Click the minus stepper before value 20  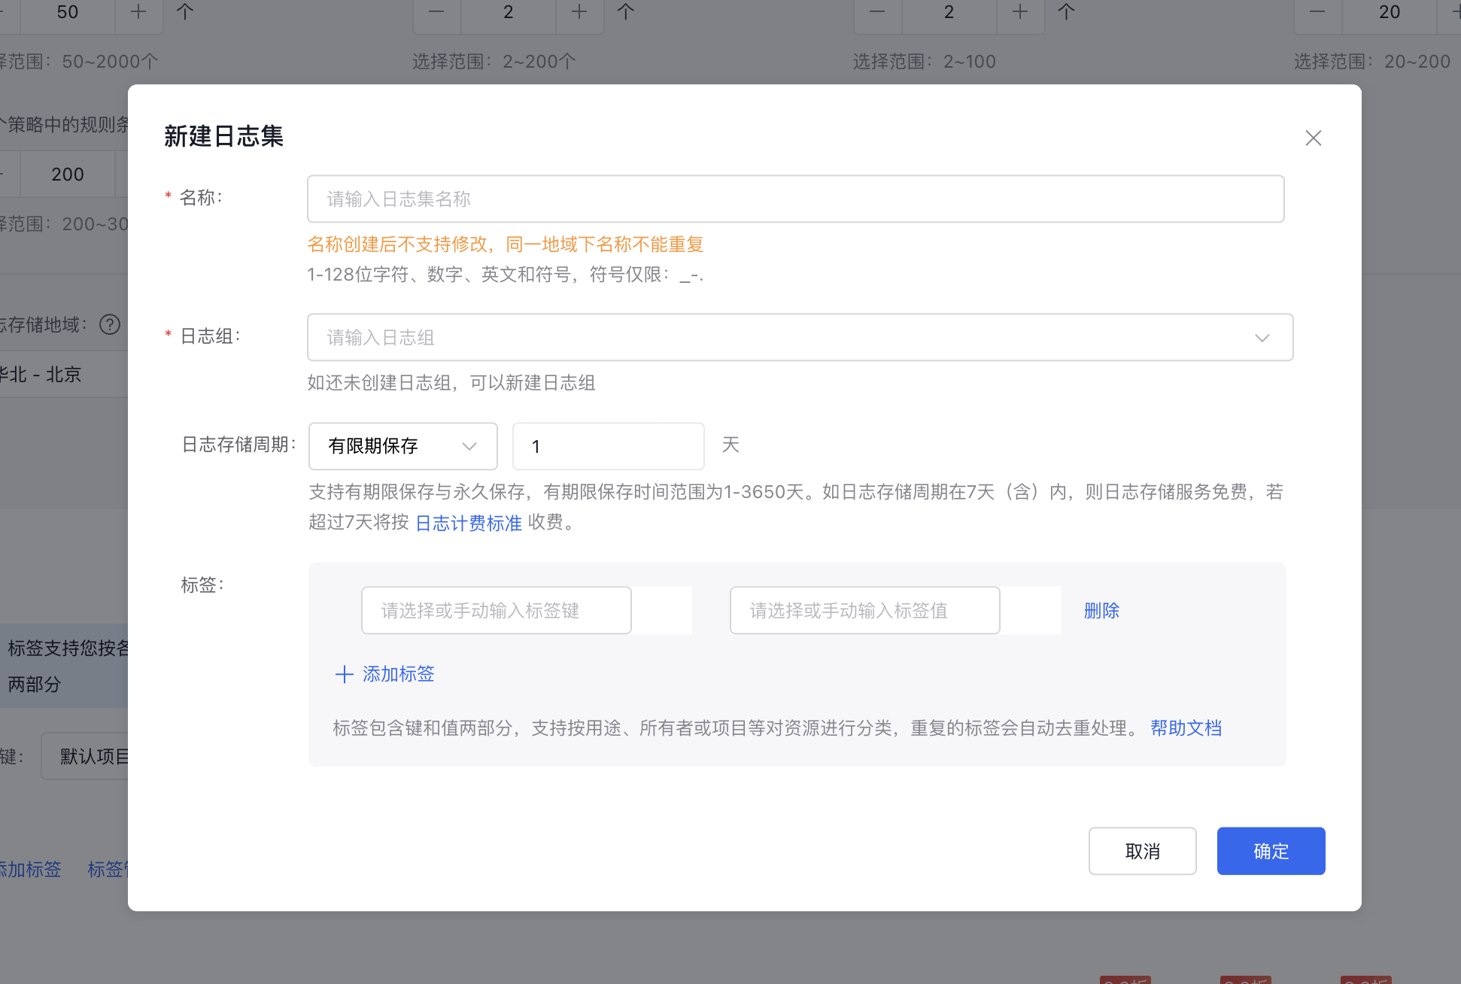pyautogui.click(x=1317, y=12)
